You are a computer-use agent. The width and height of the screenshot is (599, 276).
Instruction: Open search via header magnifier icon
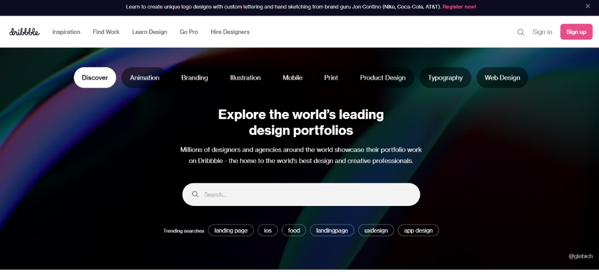point(521,32)
